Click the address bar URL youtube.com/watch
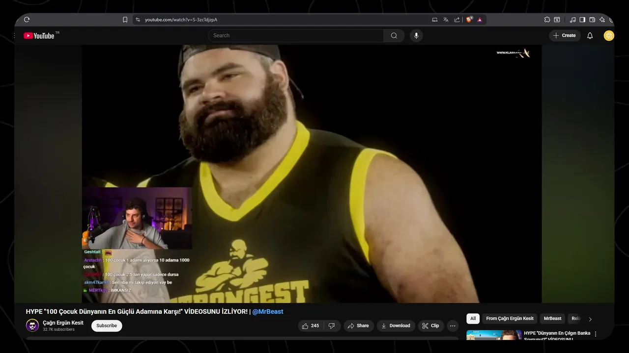Viewport: 629px width, 353px height. [181, 20]
